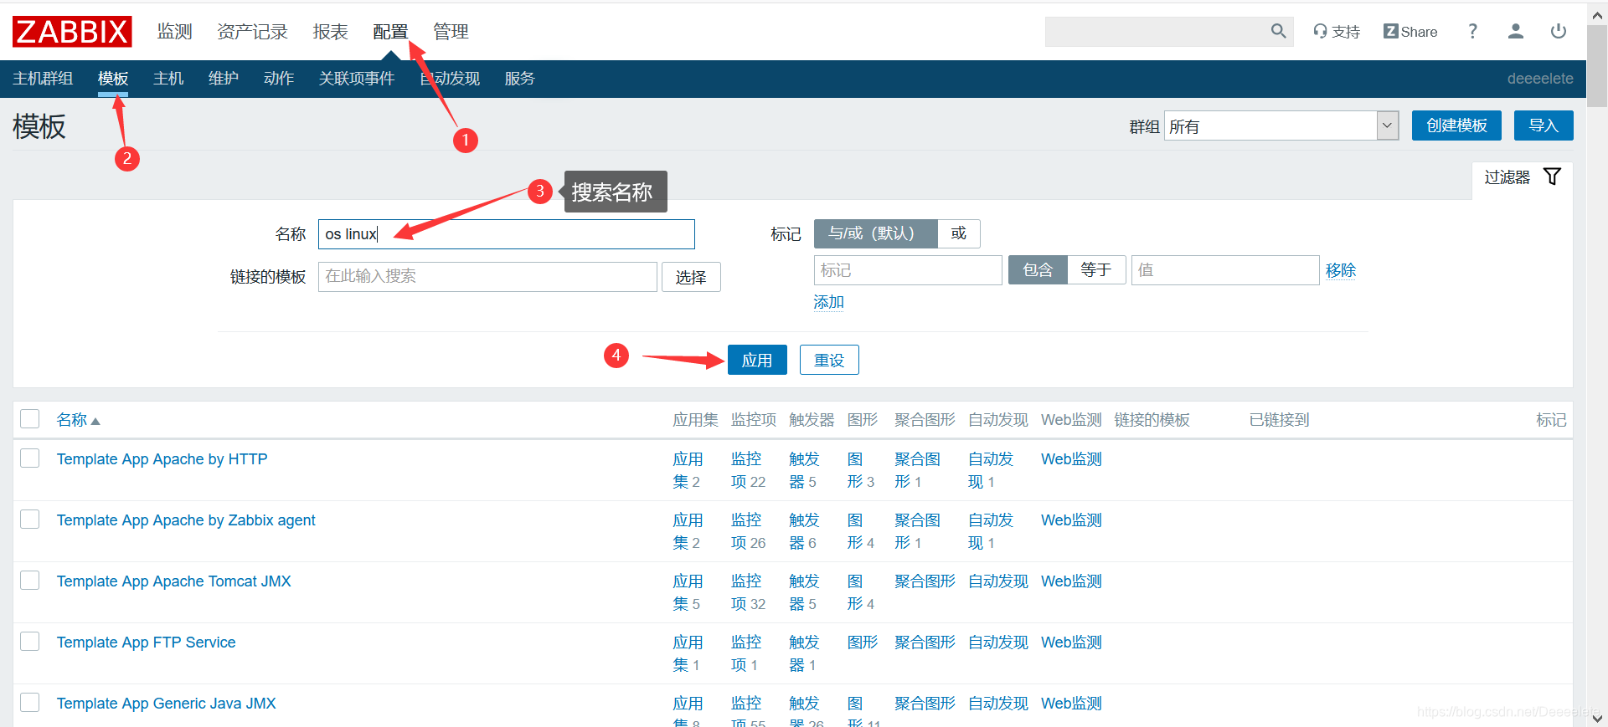Open the user profile icon
Image resolution: width=1608 pixels, height=727 pixels.
coord(1515,31)
